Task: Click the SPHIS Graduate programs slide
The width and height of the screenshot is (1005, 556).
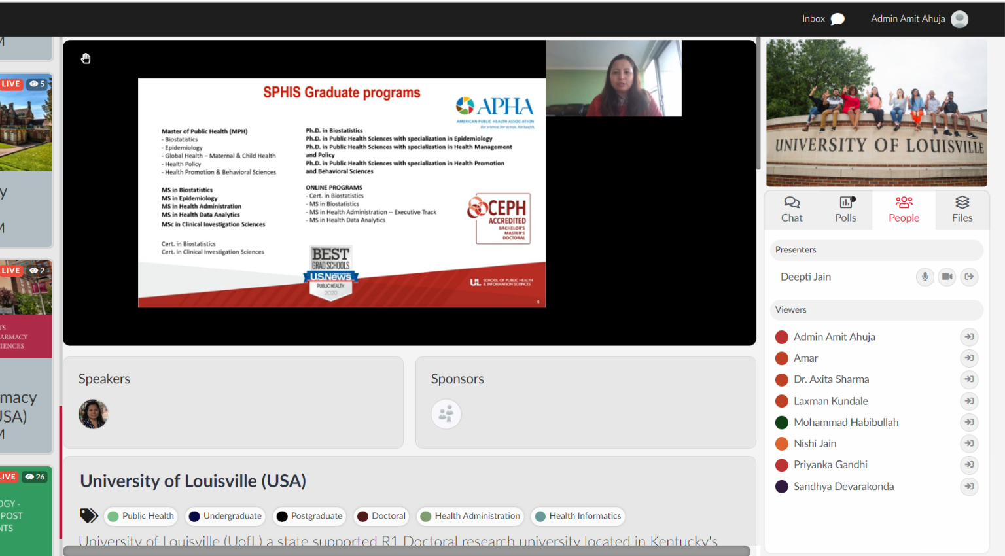Action: pos(342,193)
